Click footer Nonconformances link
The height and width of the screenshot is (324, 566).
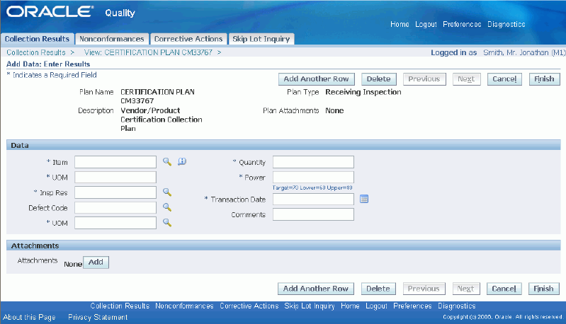184,306
